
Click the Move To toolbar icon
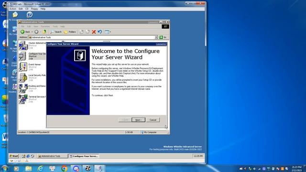[81, 32]
